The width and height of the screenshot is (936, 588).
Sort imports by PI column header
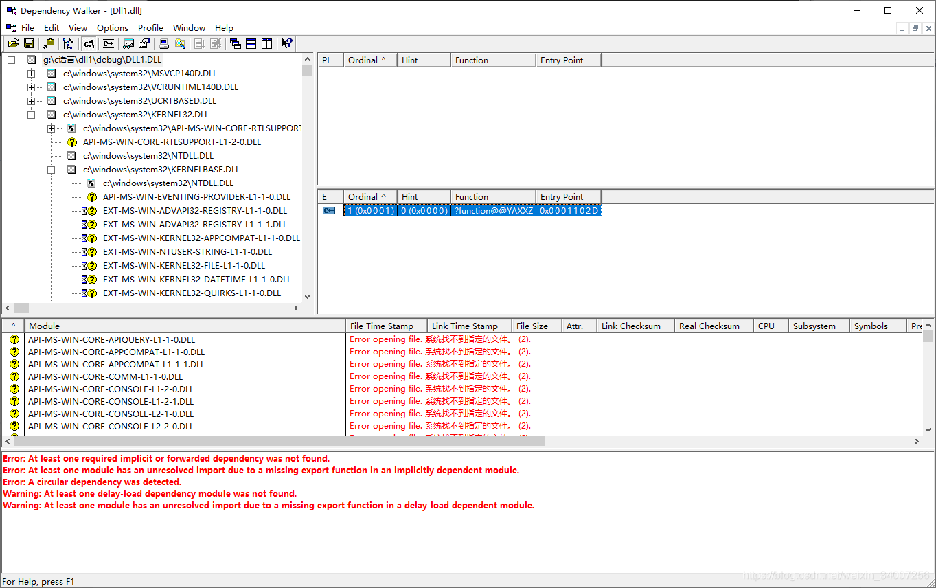click(x=330, y=60)
